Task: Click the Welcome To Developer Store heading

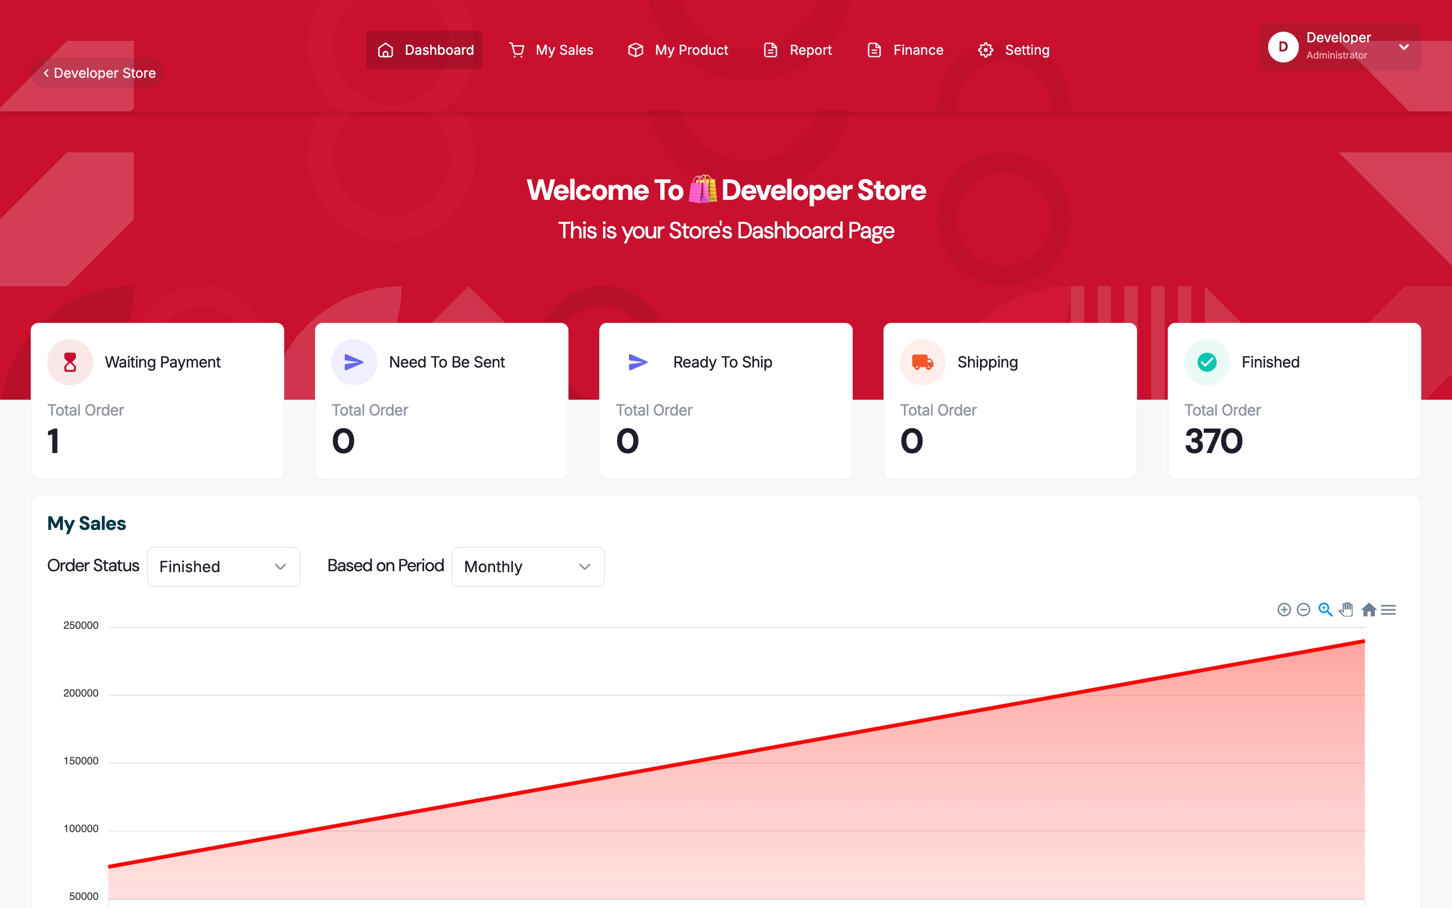Action: pos(726,190)
